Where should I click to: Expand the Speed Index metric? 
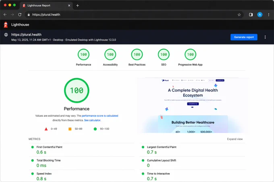point(82,176)
